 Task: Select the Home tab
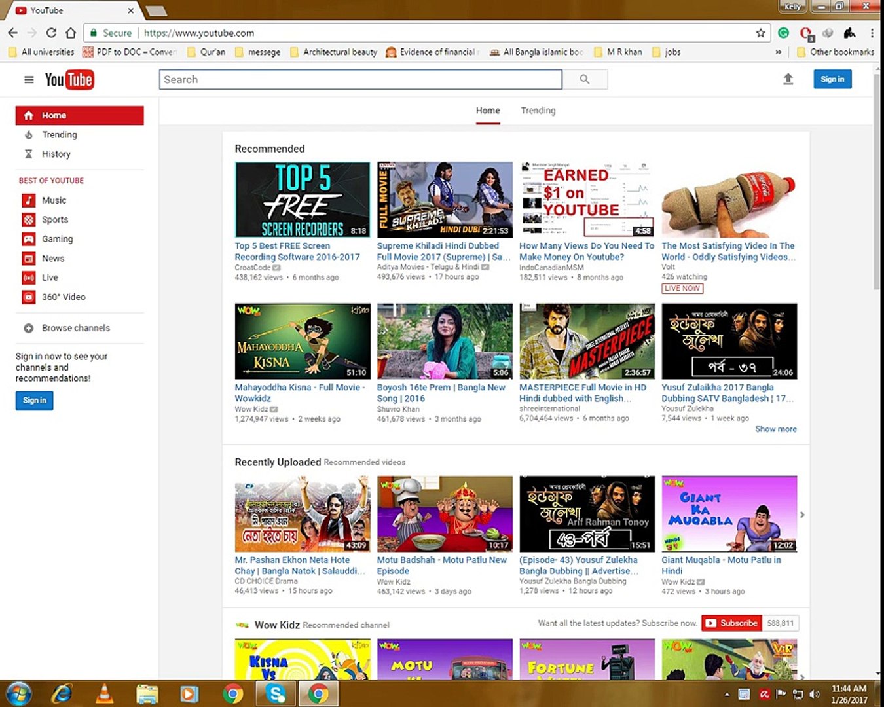click(488, 111)
